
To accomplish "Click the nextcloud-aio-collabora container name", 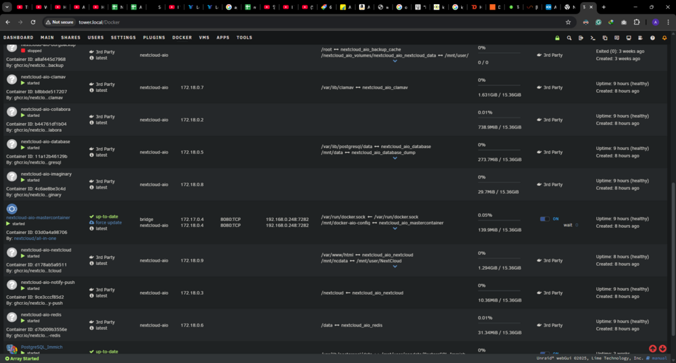I will [46, 110].
